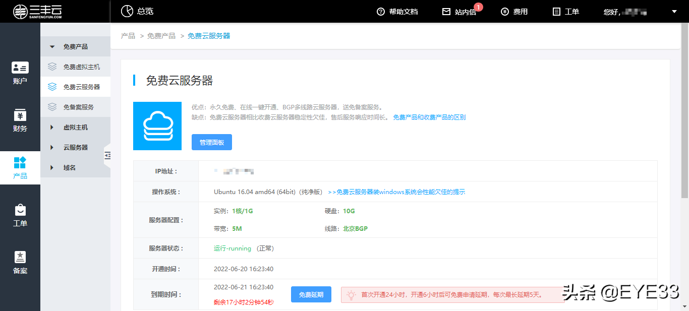Click the 北京BGP line value

tap(355, 229)
